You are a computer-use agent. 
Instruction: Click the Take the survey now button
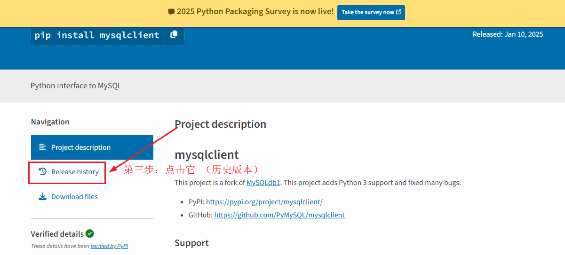(x=371, y=12)
